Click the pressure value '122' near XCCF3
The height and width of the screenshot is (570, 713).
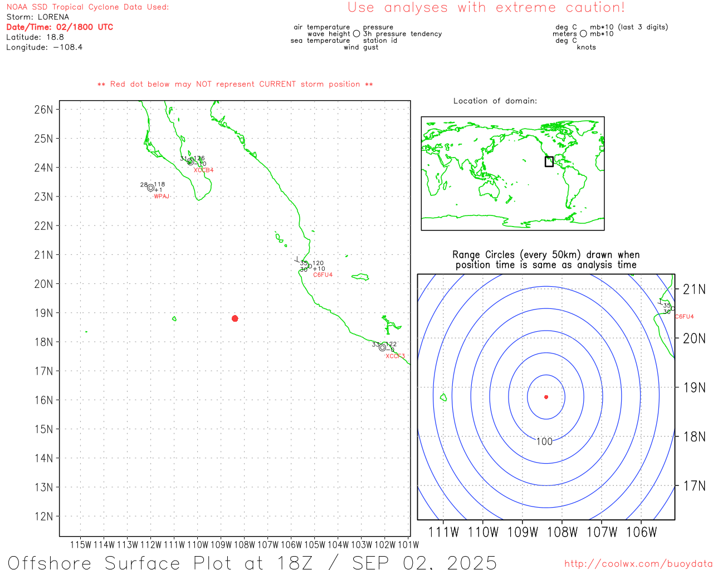point(392,344)
